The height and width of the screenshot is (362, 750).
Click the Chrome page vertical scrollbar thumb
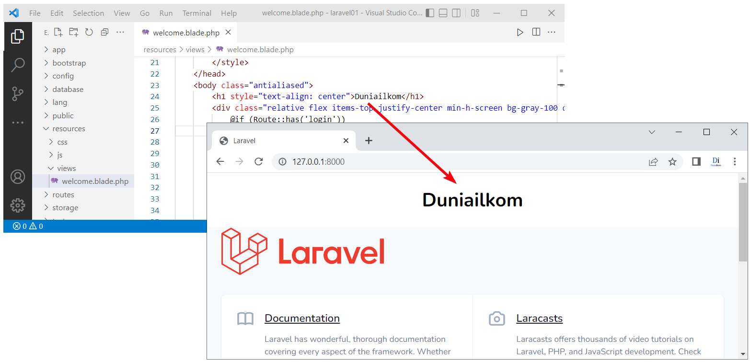click(743, 222)
